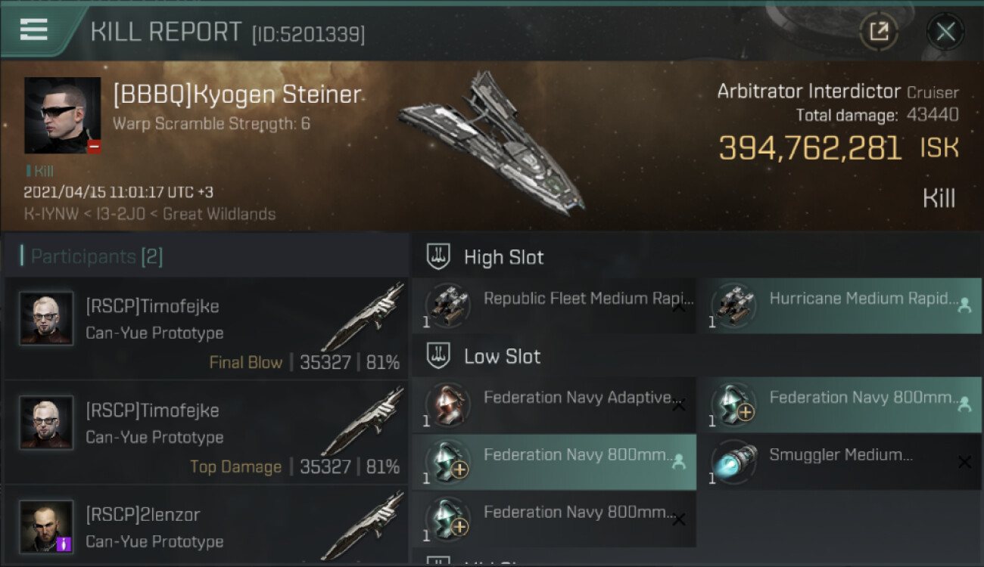Click the share kill report icon

click(x=879, y=32)
